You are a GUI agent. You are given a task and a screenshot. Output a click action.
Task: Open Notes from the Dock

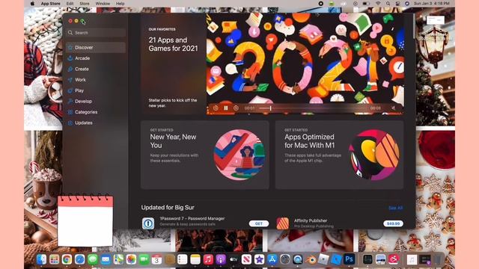pyautogui.click(x=195, y=259)
